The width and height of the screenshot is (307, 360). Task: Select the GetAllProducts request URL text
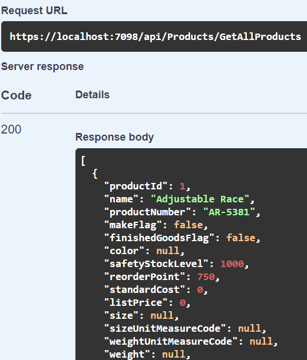click(155, 36)
